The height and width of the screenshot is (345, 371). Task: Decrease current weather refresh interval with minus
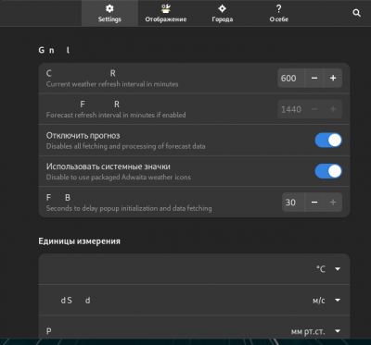314,78
